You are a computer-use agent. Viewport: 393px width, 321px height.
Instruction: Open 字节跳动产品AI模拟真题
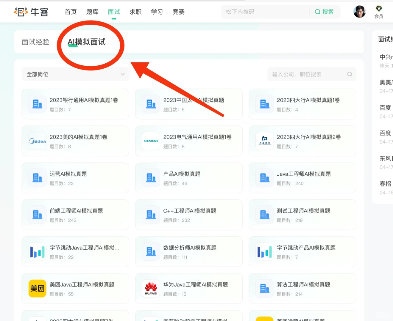click(x=302, y=251)
